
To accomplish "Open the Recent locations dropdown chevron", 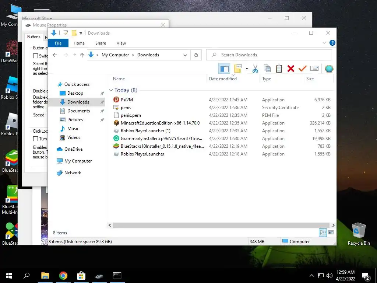I will pos(74,55).
